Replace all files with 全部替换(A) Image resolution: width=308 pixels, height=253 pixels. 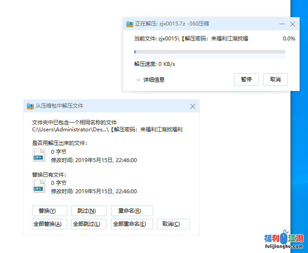(x=50, y=224)
